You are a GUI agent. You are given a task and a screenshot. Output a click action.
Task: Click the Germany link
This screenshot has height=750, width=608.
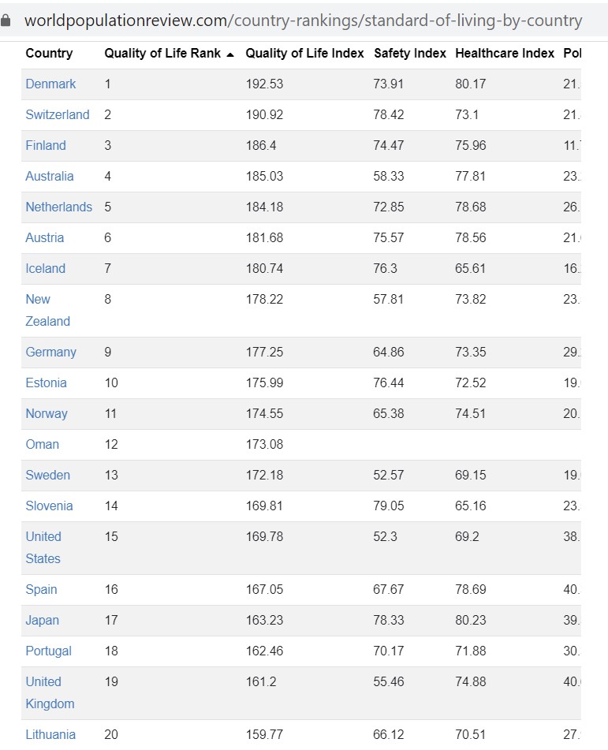(x=50, y=352)
